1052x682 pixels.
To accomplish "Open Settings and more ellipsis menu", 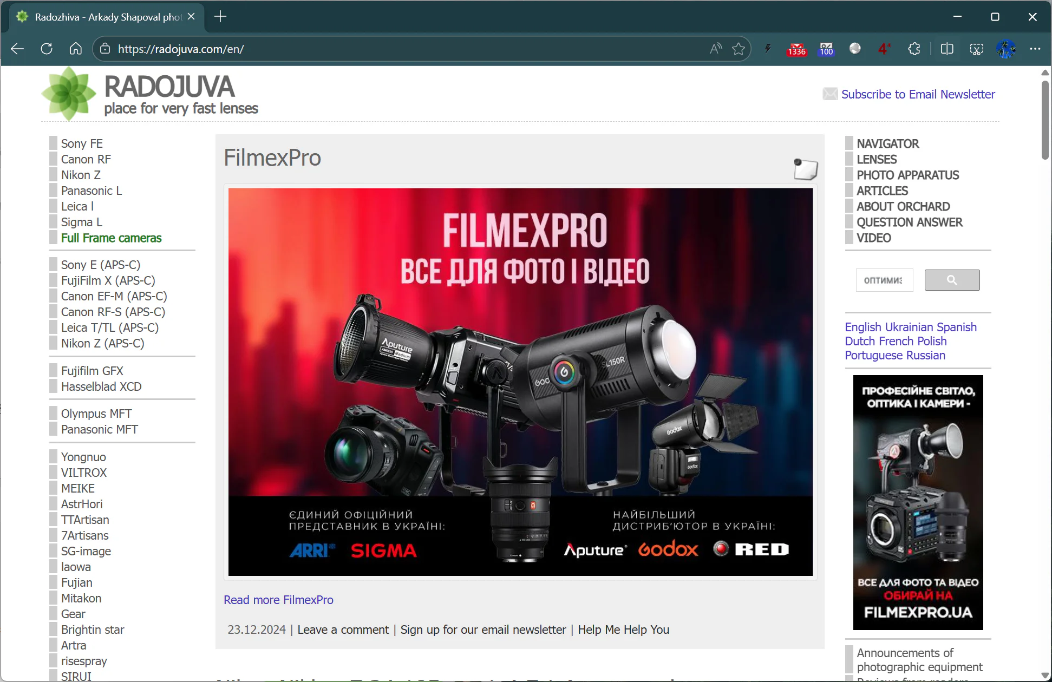I will pos(1035,49).
